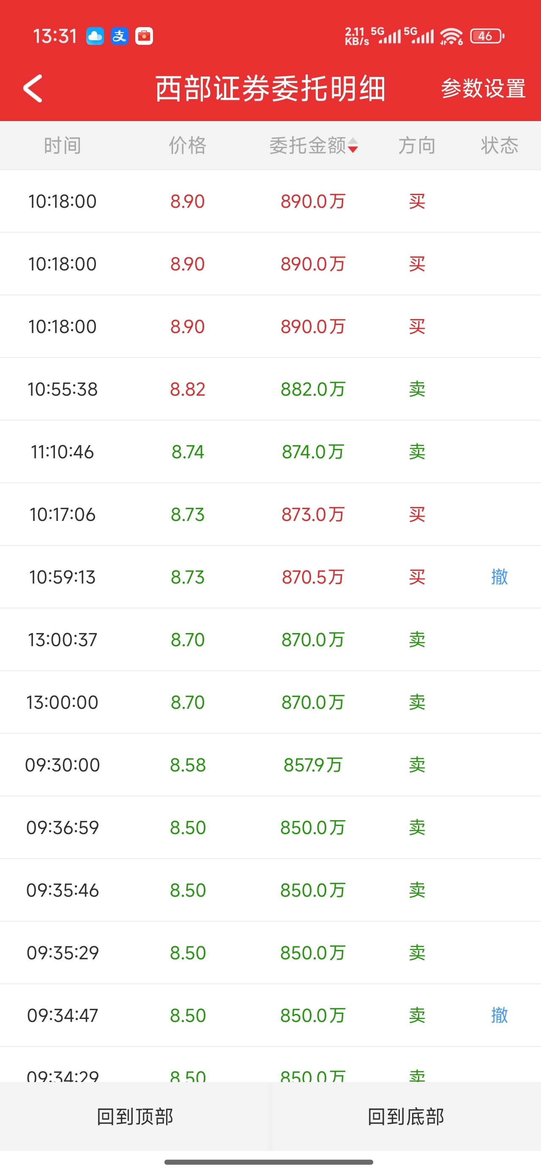This screenshot has height=1173, width=541.
Task: Tap the 状态 column header
Action: point(500,146)
